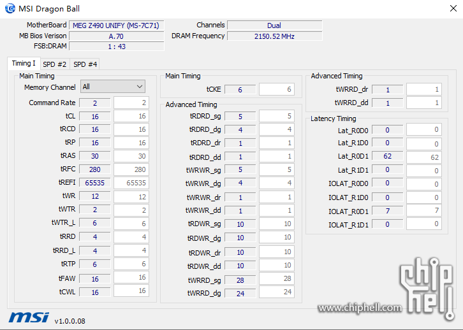Click the tREFI editable input field
The image size is (463, 330).
click(131, 183)
